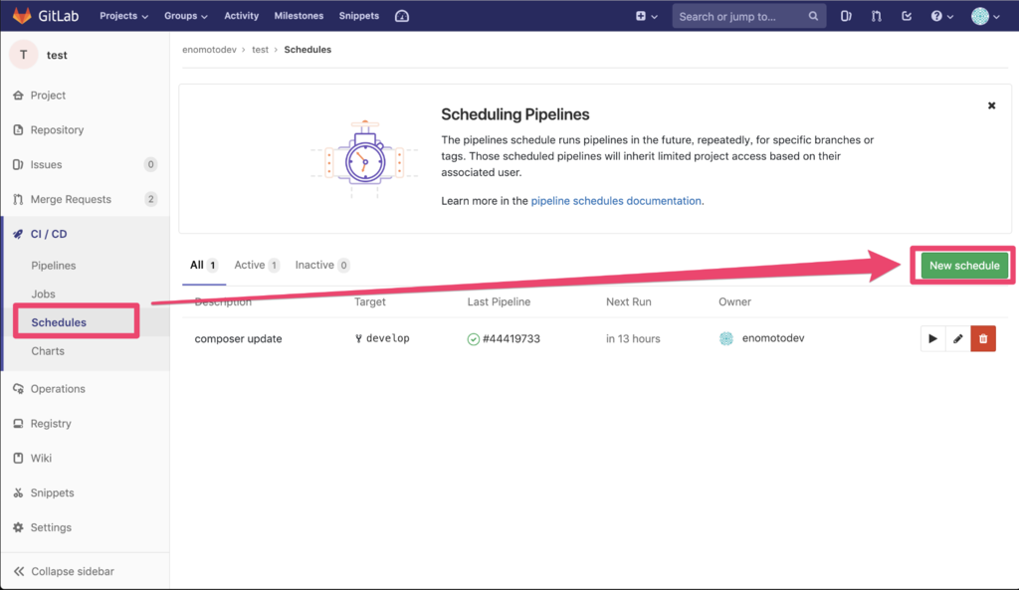1019x590 pixels.
Task: Click the New schedule button
Action: click(x=964, y=265)
